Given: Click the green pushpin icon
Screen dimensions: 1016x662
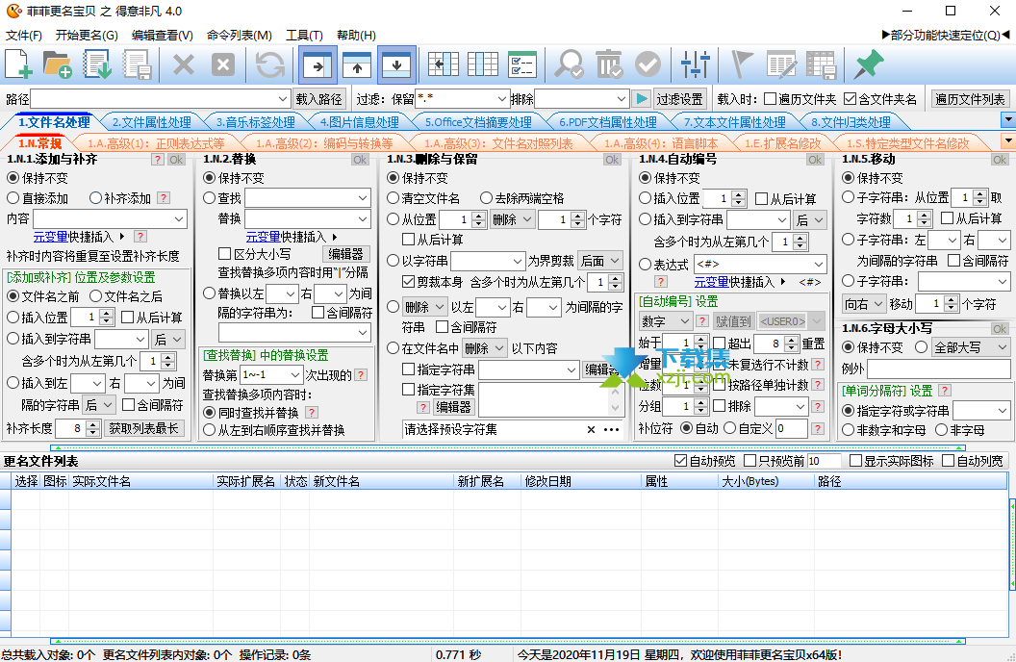Looking at the screenshot, I should click(x=868, y=64).
